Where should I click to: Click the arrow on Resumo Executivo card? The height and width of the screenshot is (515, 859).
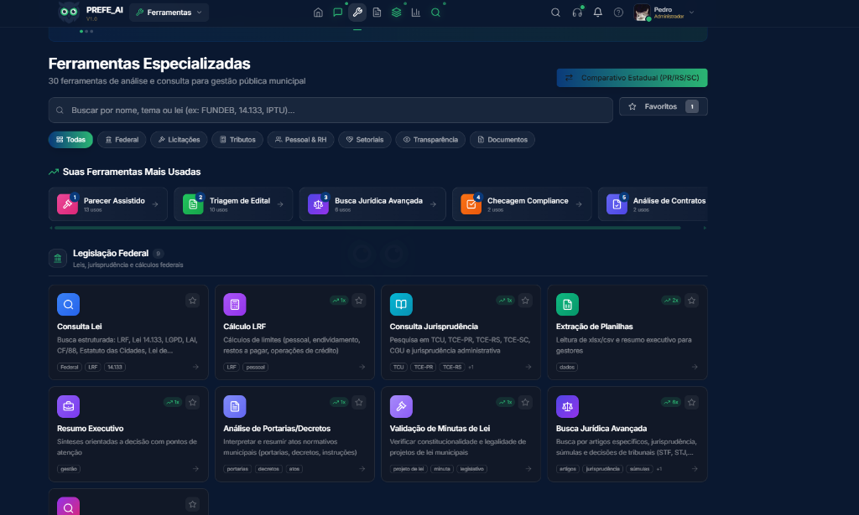tap(195, 469)
